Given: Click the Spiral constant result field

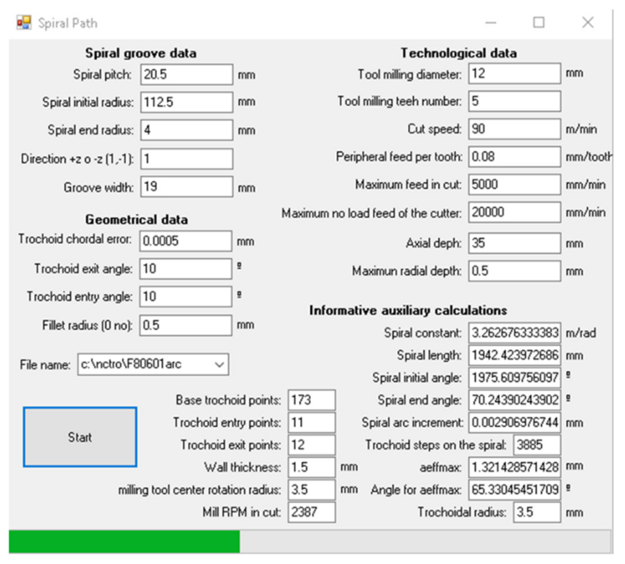Looking at the screenshot, I should [x=514, y=333].
